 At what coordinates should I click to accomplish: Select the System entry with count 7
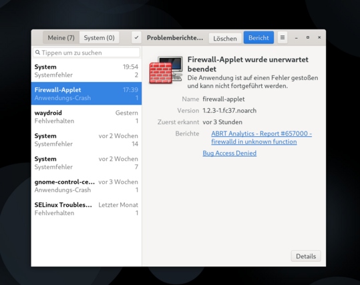click(86, 163)
